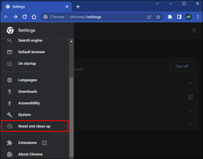Click the Extensions puzzle icon in toolbar

pyautogui.click(x=170, y=17)
